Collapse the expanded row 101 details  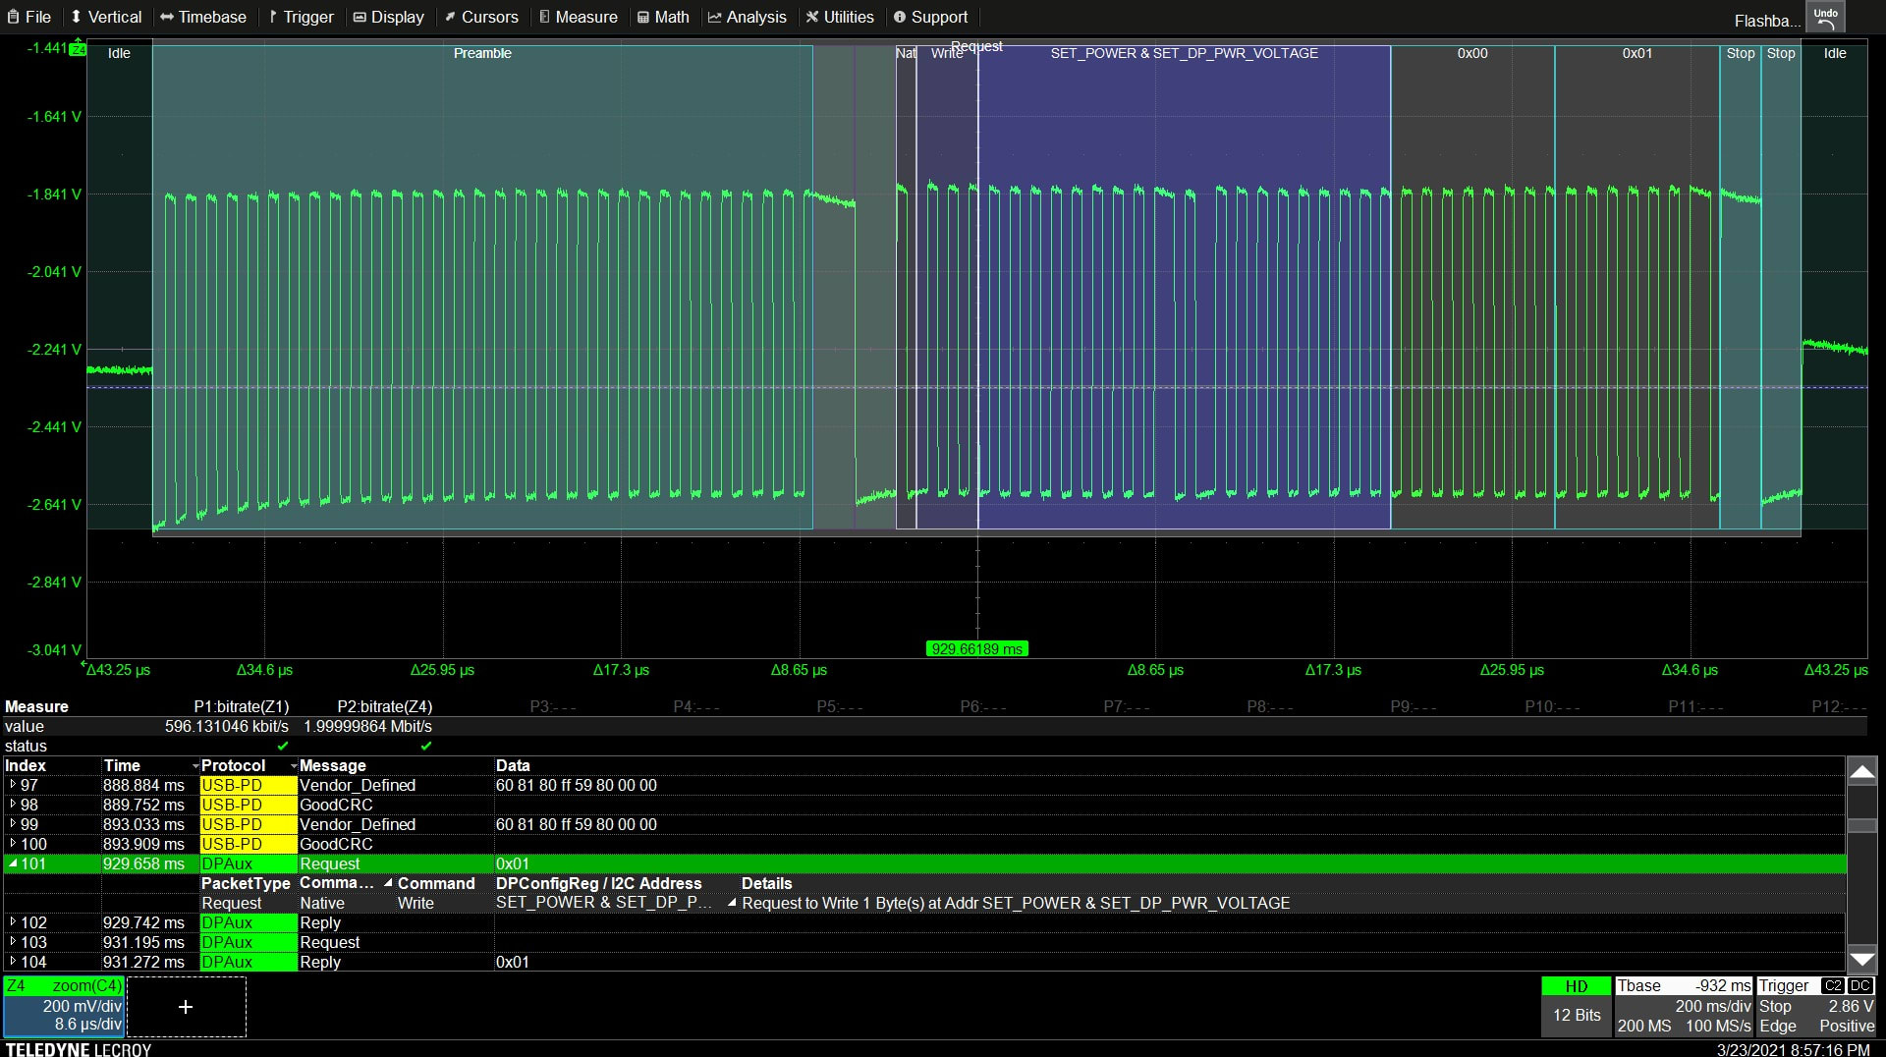(x=13, y=863)
